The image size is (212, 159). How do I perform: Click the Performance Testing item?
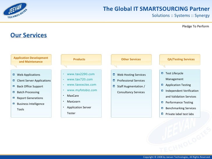tap(179, 102)
